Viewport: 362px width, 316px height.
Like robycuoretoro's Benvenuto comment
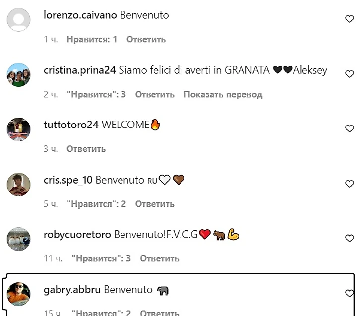(x=349, y=238)
